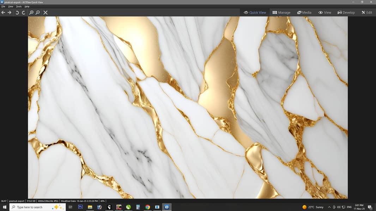Screen dimensions: 376x211
Task: Open Photoshop from the taskbar
Action: pyautogui.click(x=80, y=207)
